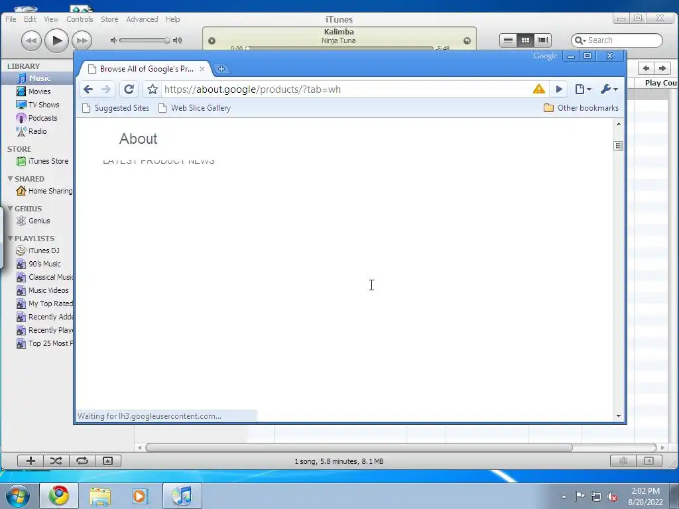Click the Chrome icon in the taskbar
This screenshot has width=679, height=509.
(x=59, y=496)
